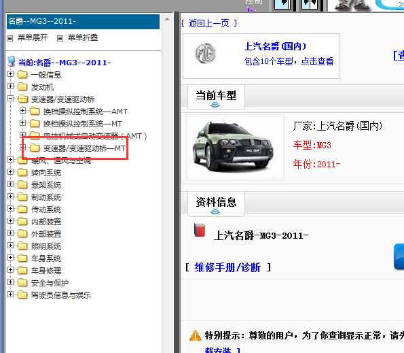The image size is (404, 353).
Task: Click the 传动系统 folder icon
Action: click(22, 209)
